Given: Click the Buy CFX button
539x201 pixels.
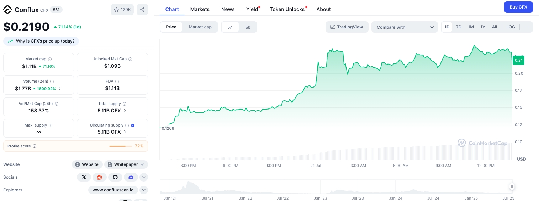Looking at the screenshot, I should (518, 7).
